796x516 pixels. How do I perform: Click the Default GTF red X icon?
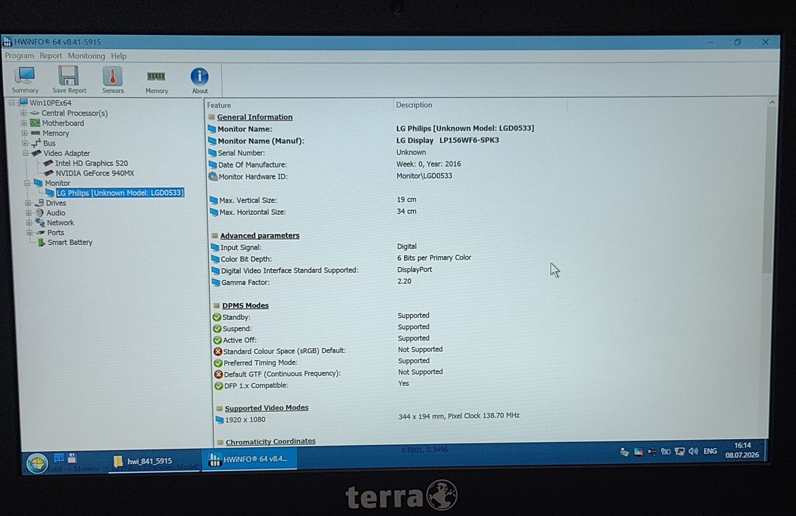coord(218,374)
